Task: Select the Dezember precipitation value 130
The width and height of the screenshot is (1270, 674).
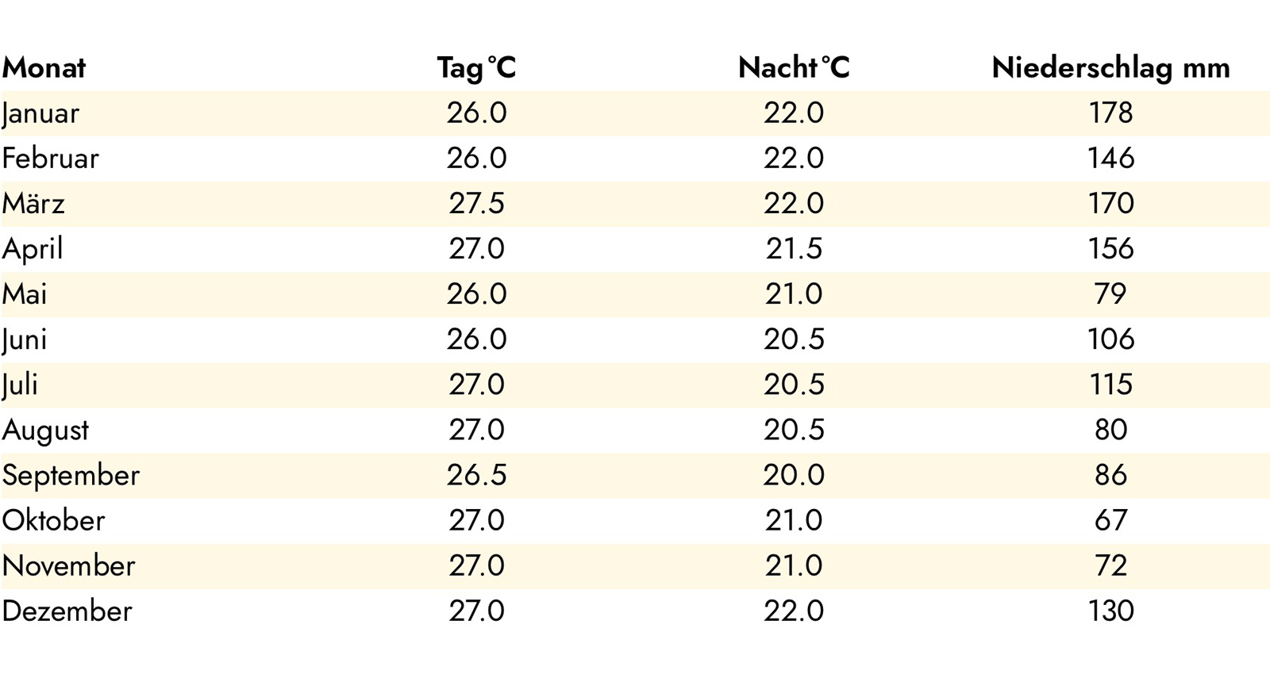Action: 1110,611
